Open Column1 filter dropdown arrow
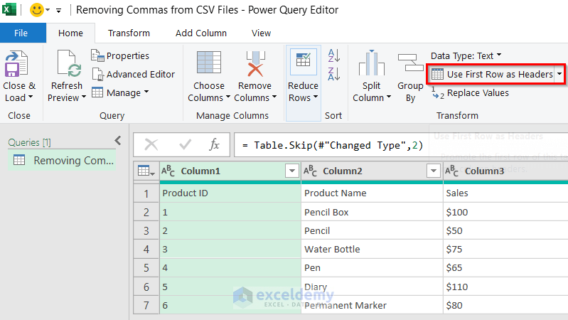Image resolution: width=568 pixels, height=320 pixels. pos(291,171)
